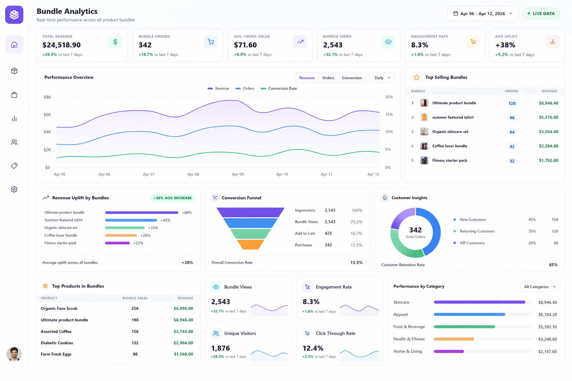The width and height of the screenshot is (572, 381).
Task: Open the bar chart analytics sidebar icon
Action: pos(14,118)
